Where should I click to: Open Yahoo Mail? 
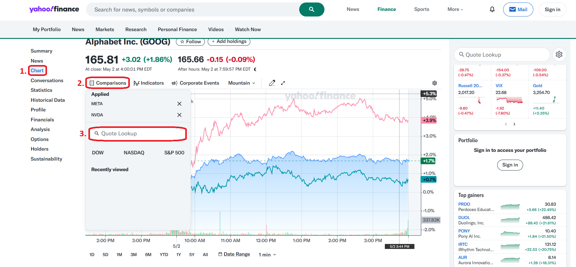click(x=518, y=9)
